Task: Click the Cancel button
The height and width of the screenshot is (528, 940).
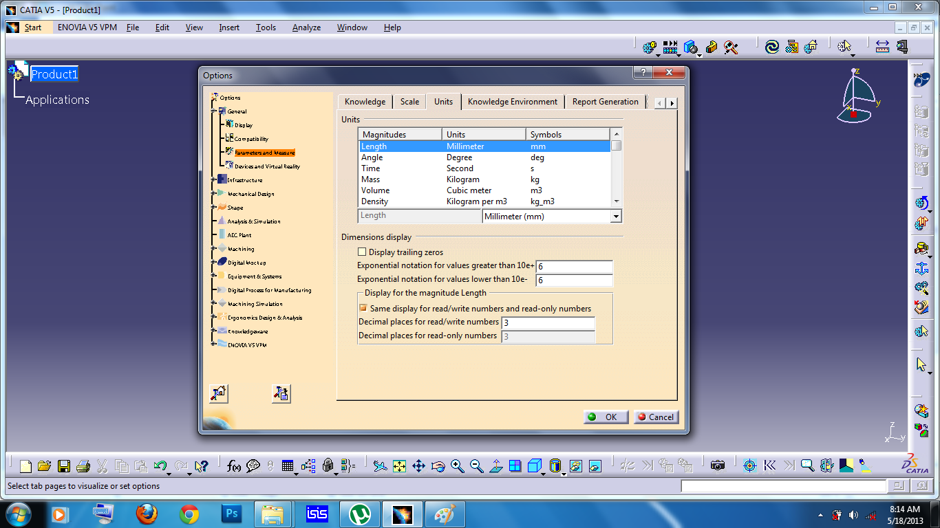Action: 655,417
